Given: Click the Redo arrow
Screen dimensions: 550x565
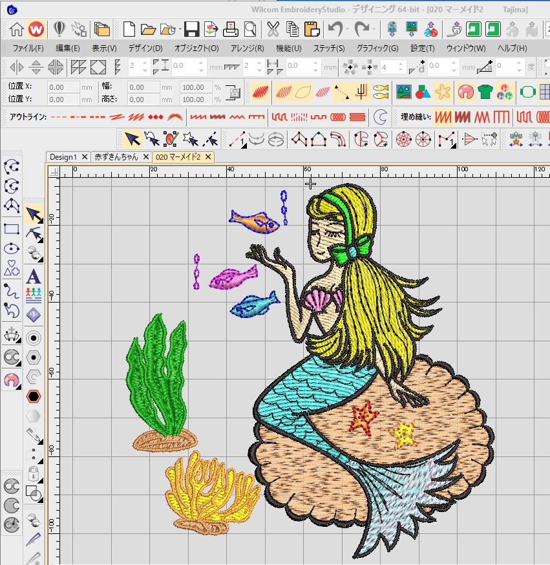Looking at the screenshot, I should (x=362, y=29).
